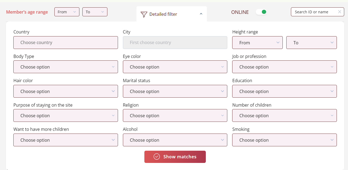
Task: Click the Detailed filter tab
Action: (x=163, y=14)
